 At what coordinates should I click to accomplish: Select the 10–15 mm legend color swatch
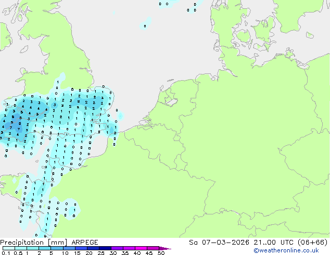[x=69, y=248]
